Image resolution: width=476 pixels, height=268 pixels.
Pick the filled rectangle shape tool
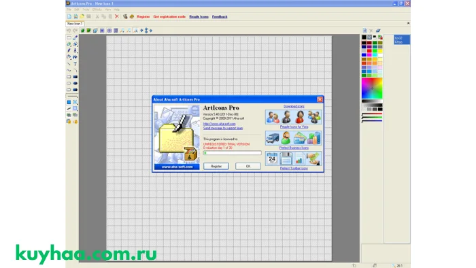point(75,77)
